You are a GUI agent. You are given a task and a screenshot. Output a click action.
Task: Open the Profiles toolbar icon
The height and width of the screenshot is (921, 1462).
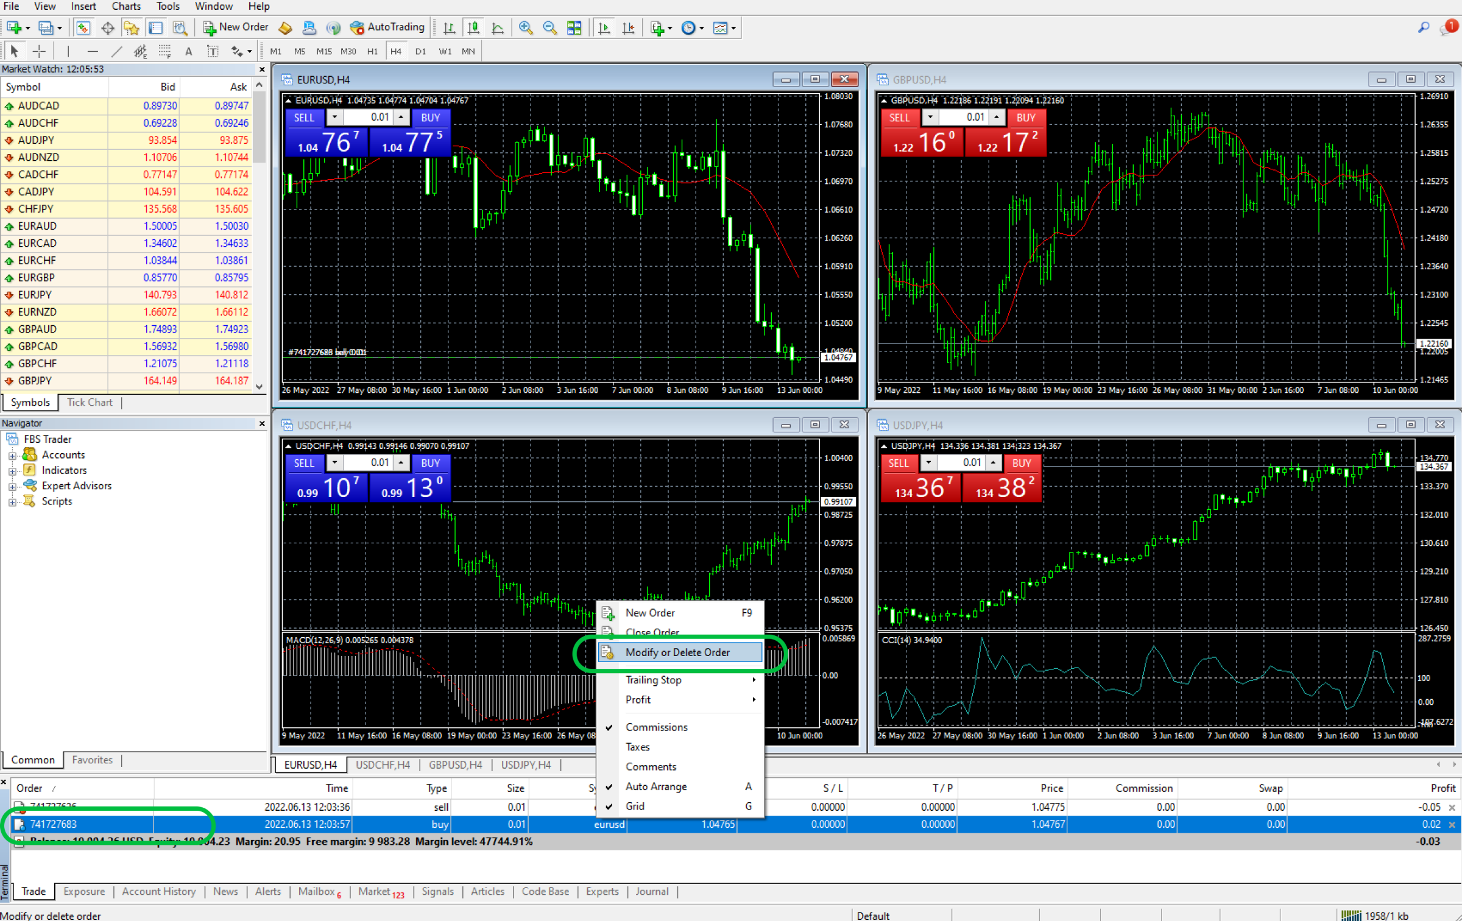[x=46, y=27]
